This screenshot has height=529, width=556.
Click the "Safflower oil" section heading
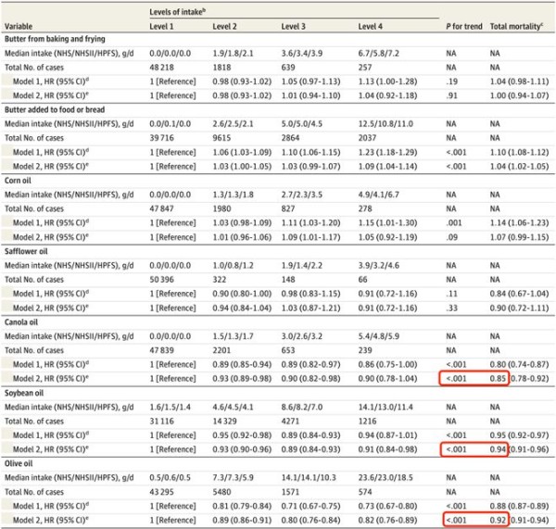(x=26, y=251)
